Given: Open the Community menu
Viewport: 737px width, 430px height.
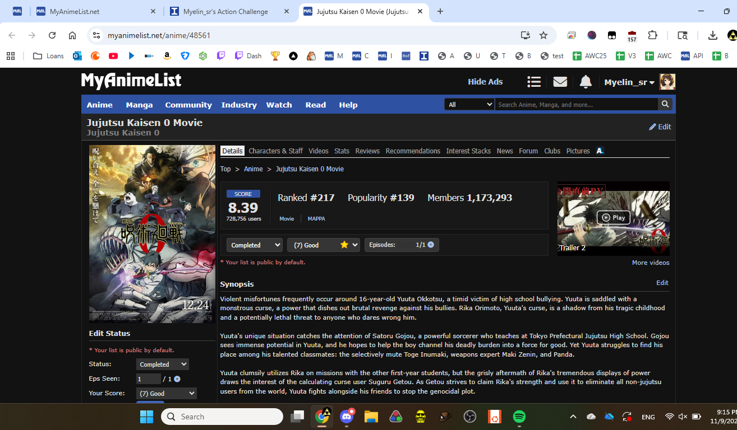Looking at the screenshot, I should coord(188,105).
